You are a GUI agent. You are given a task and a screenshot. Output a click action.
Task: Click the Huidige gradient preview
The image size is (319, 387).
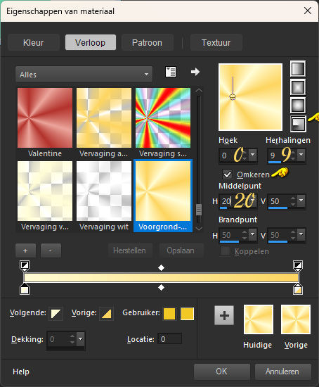click(259, 319)
